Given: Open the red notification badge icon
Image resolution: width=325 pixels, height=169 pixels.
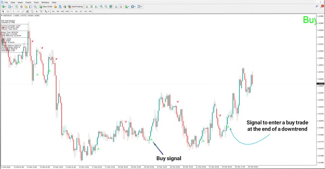Looking at the screenshot, I should point(322,6).
